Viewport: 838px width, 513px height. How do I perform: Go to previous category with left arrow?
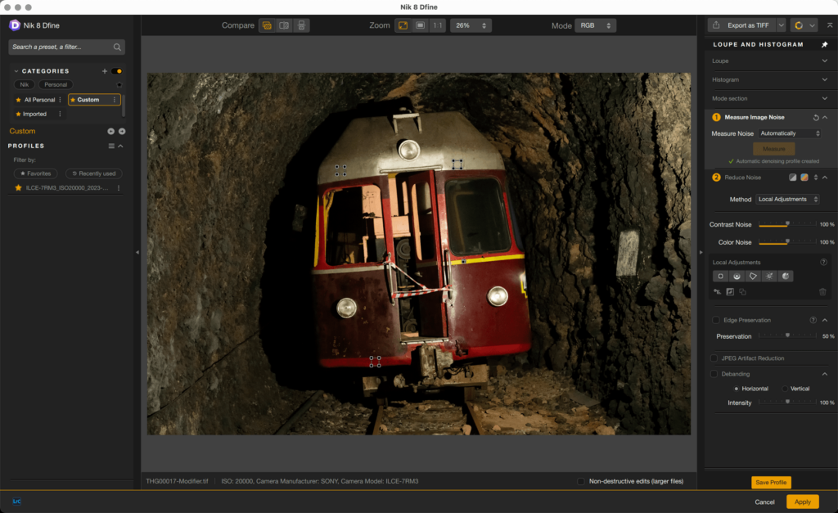click(x=110, y=132)
